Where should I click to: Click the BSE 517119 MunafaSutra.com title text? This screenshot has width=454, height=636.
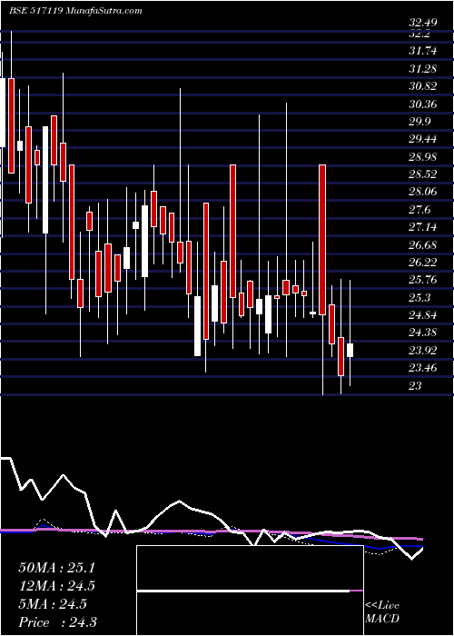pos(75,11)
